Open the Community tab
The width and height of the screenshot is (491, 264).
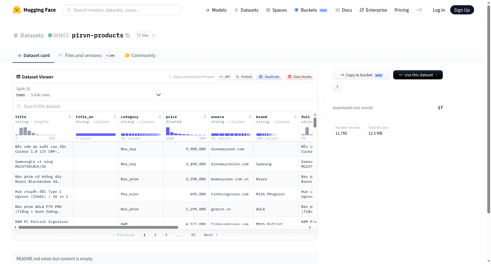(140, 55)
